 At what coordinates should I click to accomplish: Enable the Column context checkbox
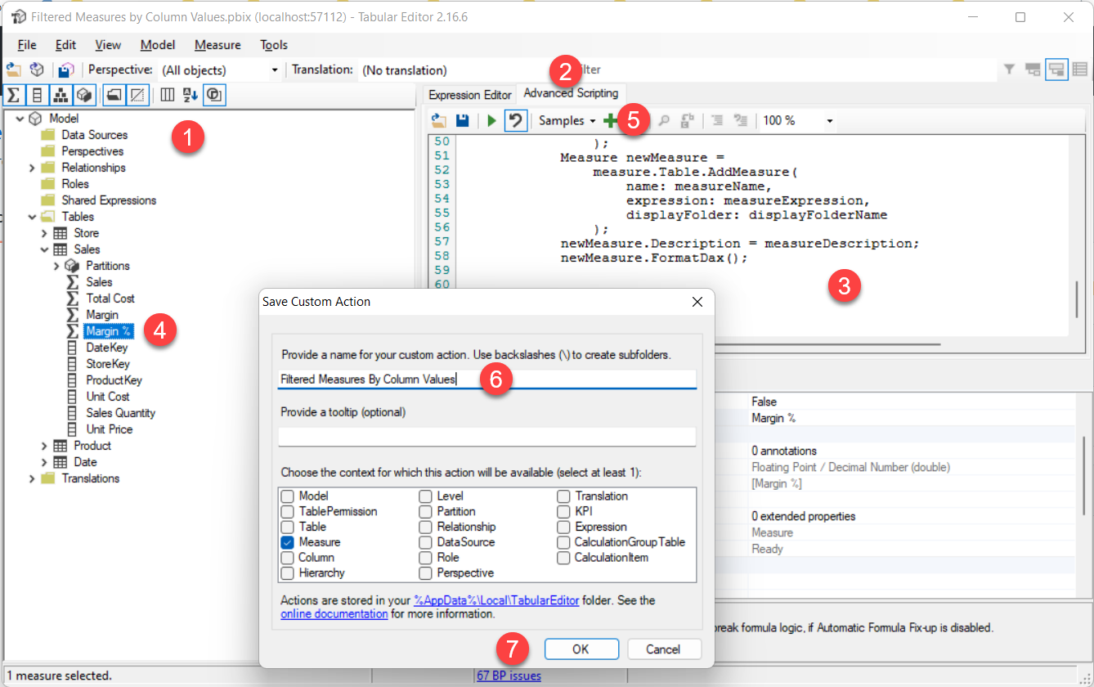(x=287, y=558)
